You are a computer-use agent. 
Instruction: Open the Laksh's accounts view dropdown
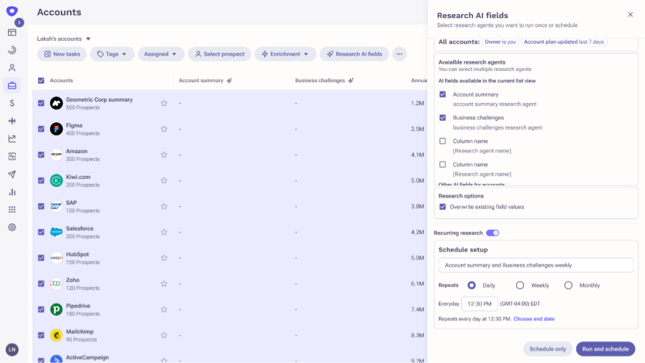64,39
